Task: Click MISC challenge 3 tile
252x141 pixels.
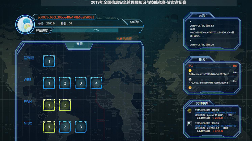Action: pyautogui.click(x=81, y=127)
